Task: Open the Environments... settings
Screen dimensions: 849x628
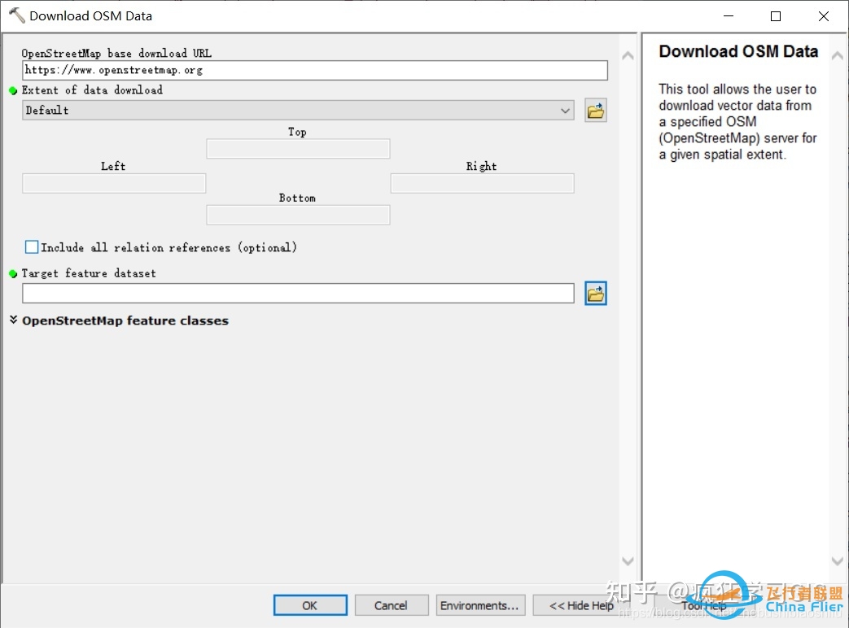Action: (479, 605)
